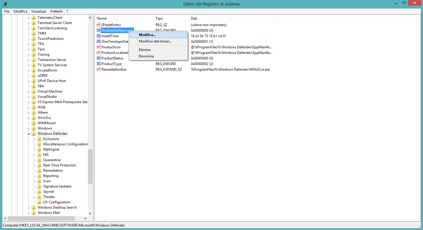
Task: Click the string icon of (Predefinito) value
Action: pos(99,25)
